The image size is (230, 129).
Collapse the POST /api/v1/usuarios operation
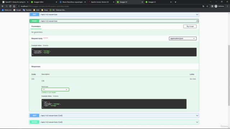click(x=197, y=21)
